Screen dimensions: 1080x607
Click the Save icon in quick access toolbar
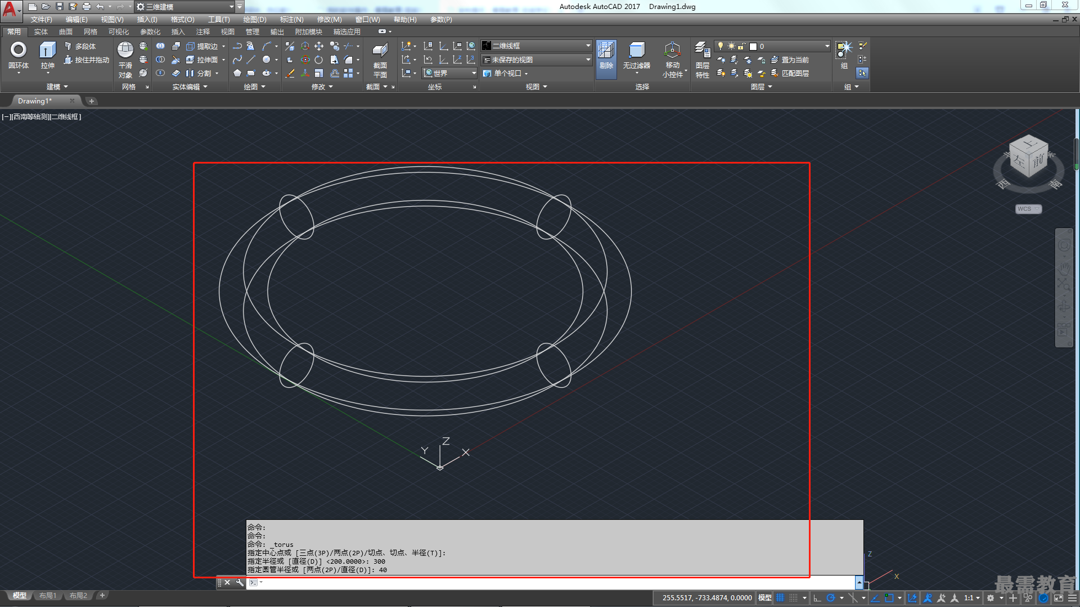[60, 7]
